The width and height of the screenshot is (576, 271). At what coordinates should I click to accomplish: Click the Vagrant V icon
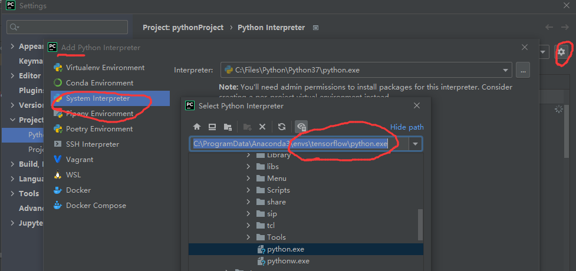point(58,160)
